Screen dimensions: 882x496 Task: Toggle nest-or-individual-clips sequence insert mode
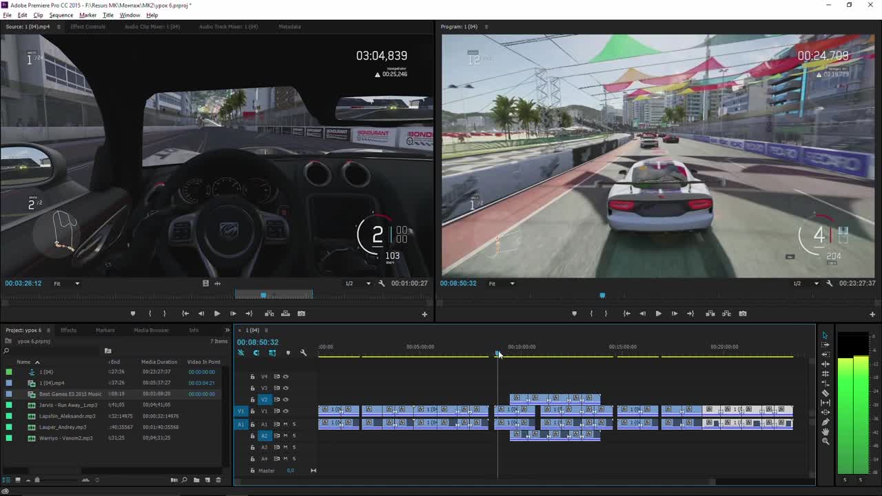point(240,353)
